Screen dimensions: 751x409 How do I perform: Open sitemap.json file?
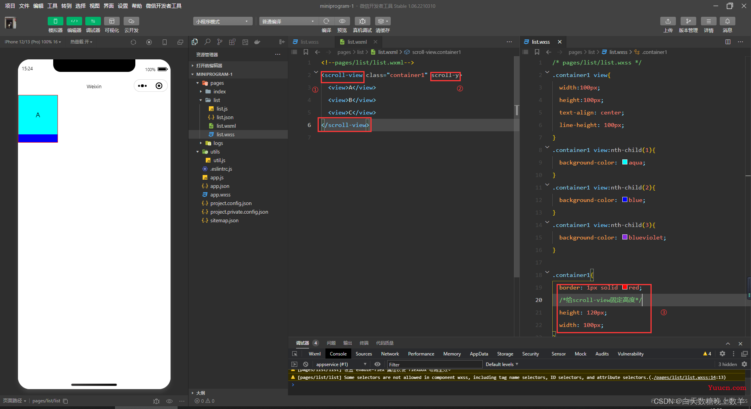[x=224, y=220]
